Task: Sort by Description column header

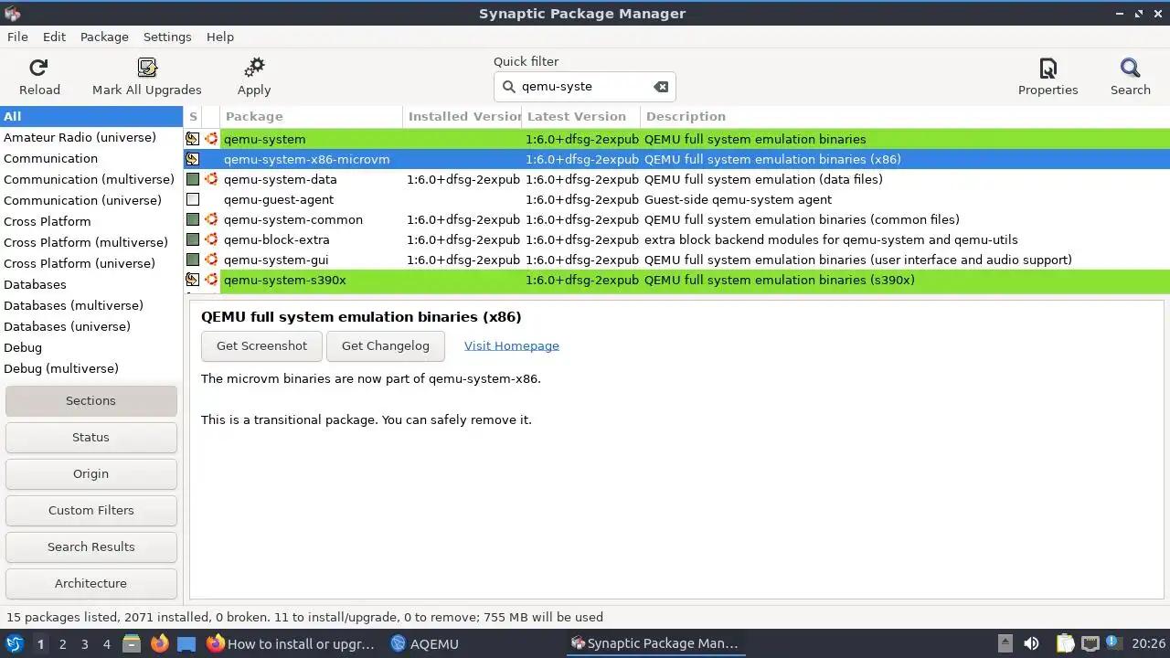Action: [905, 116]
